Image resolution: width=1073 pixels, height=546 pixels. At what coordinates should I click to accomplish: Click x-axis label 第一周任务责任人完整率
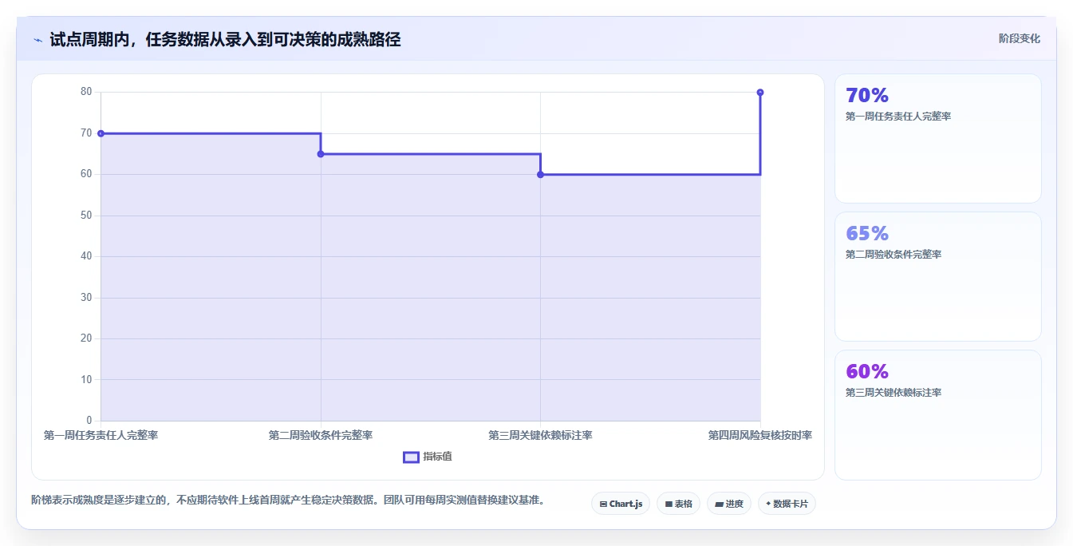pos(101,435)
